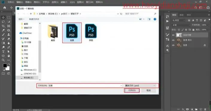Open the 滤镜(T) menu
Viewport: 211px width, 111px height.
point(64,2)
